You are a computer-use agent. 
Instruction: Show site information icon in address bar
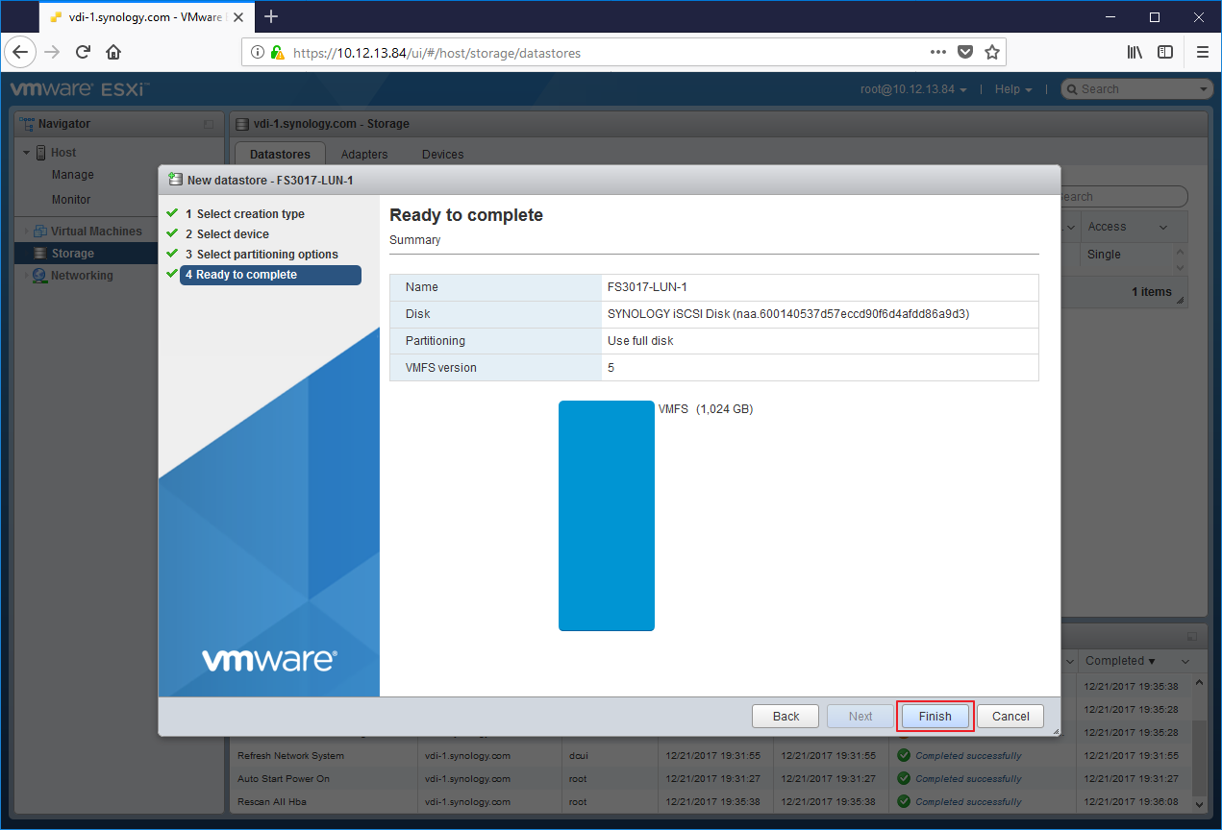(x=258, y=53)
